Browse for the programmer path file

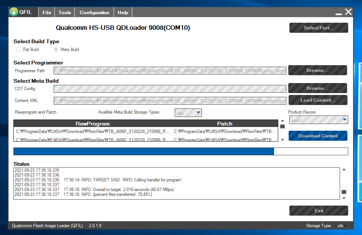click(x=317, y=70)
